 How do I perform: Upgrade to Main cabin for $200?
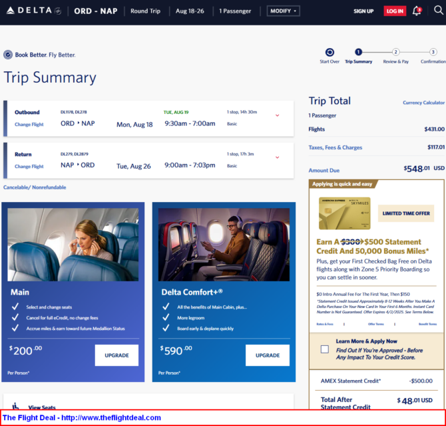point(116,355)
